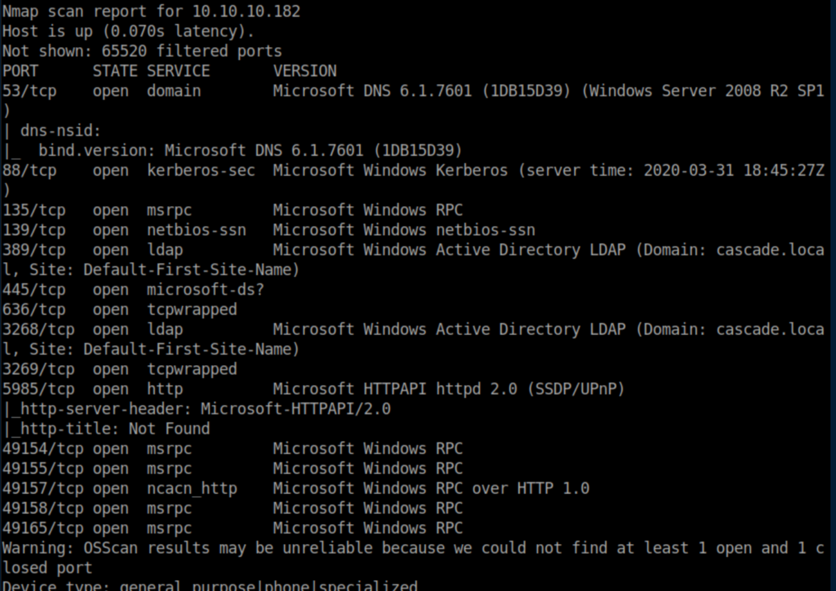Click the 'Host is up' status line
The width and height of the screenshot is (836, 591).
[x=128, y=31]
